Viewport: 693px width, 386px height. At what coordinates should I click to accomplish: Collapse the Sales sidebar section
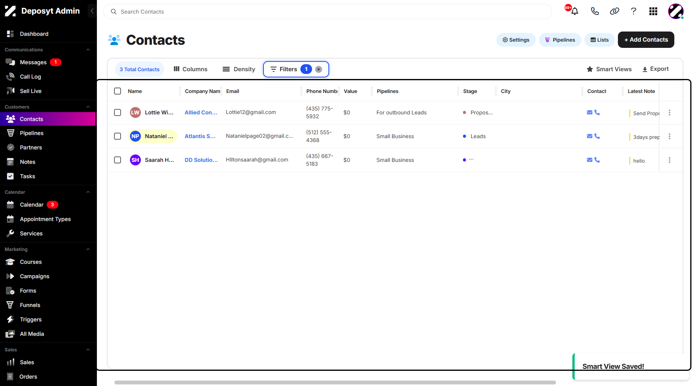click(88, 350)
